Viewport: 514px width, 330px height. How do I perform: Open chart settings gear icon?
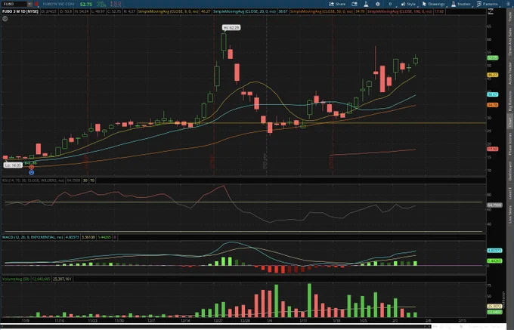click(378, 4)
